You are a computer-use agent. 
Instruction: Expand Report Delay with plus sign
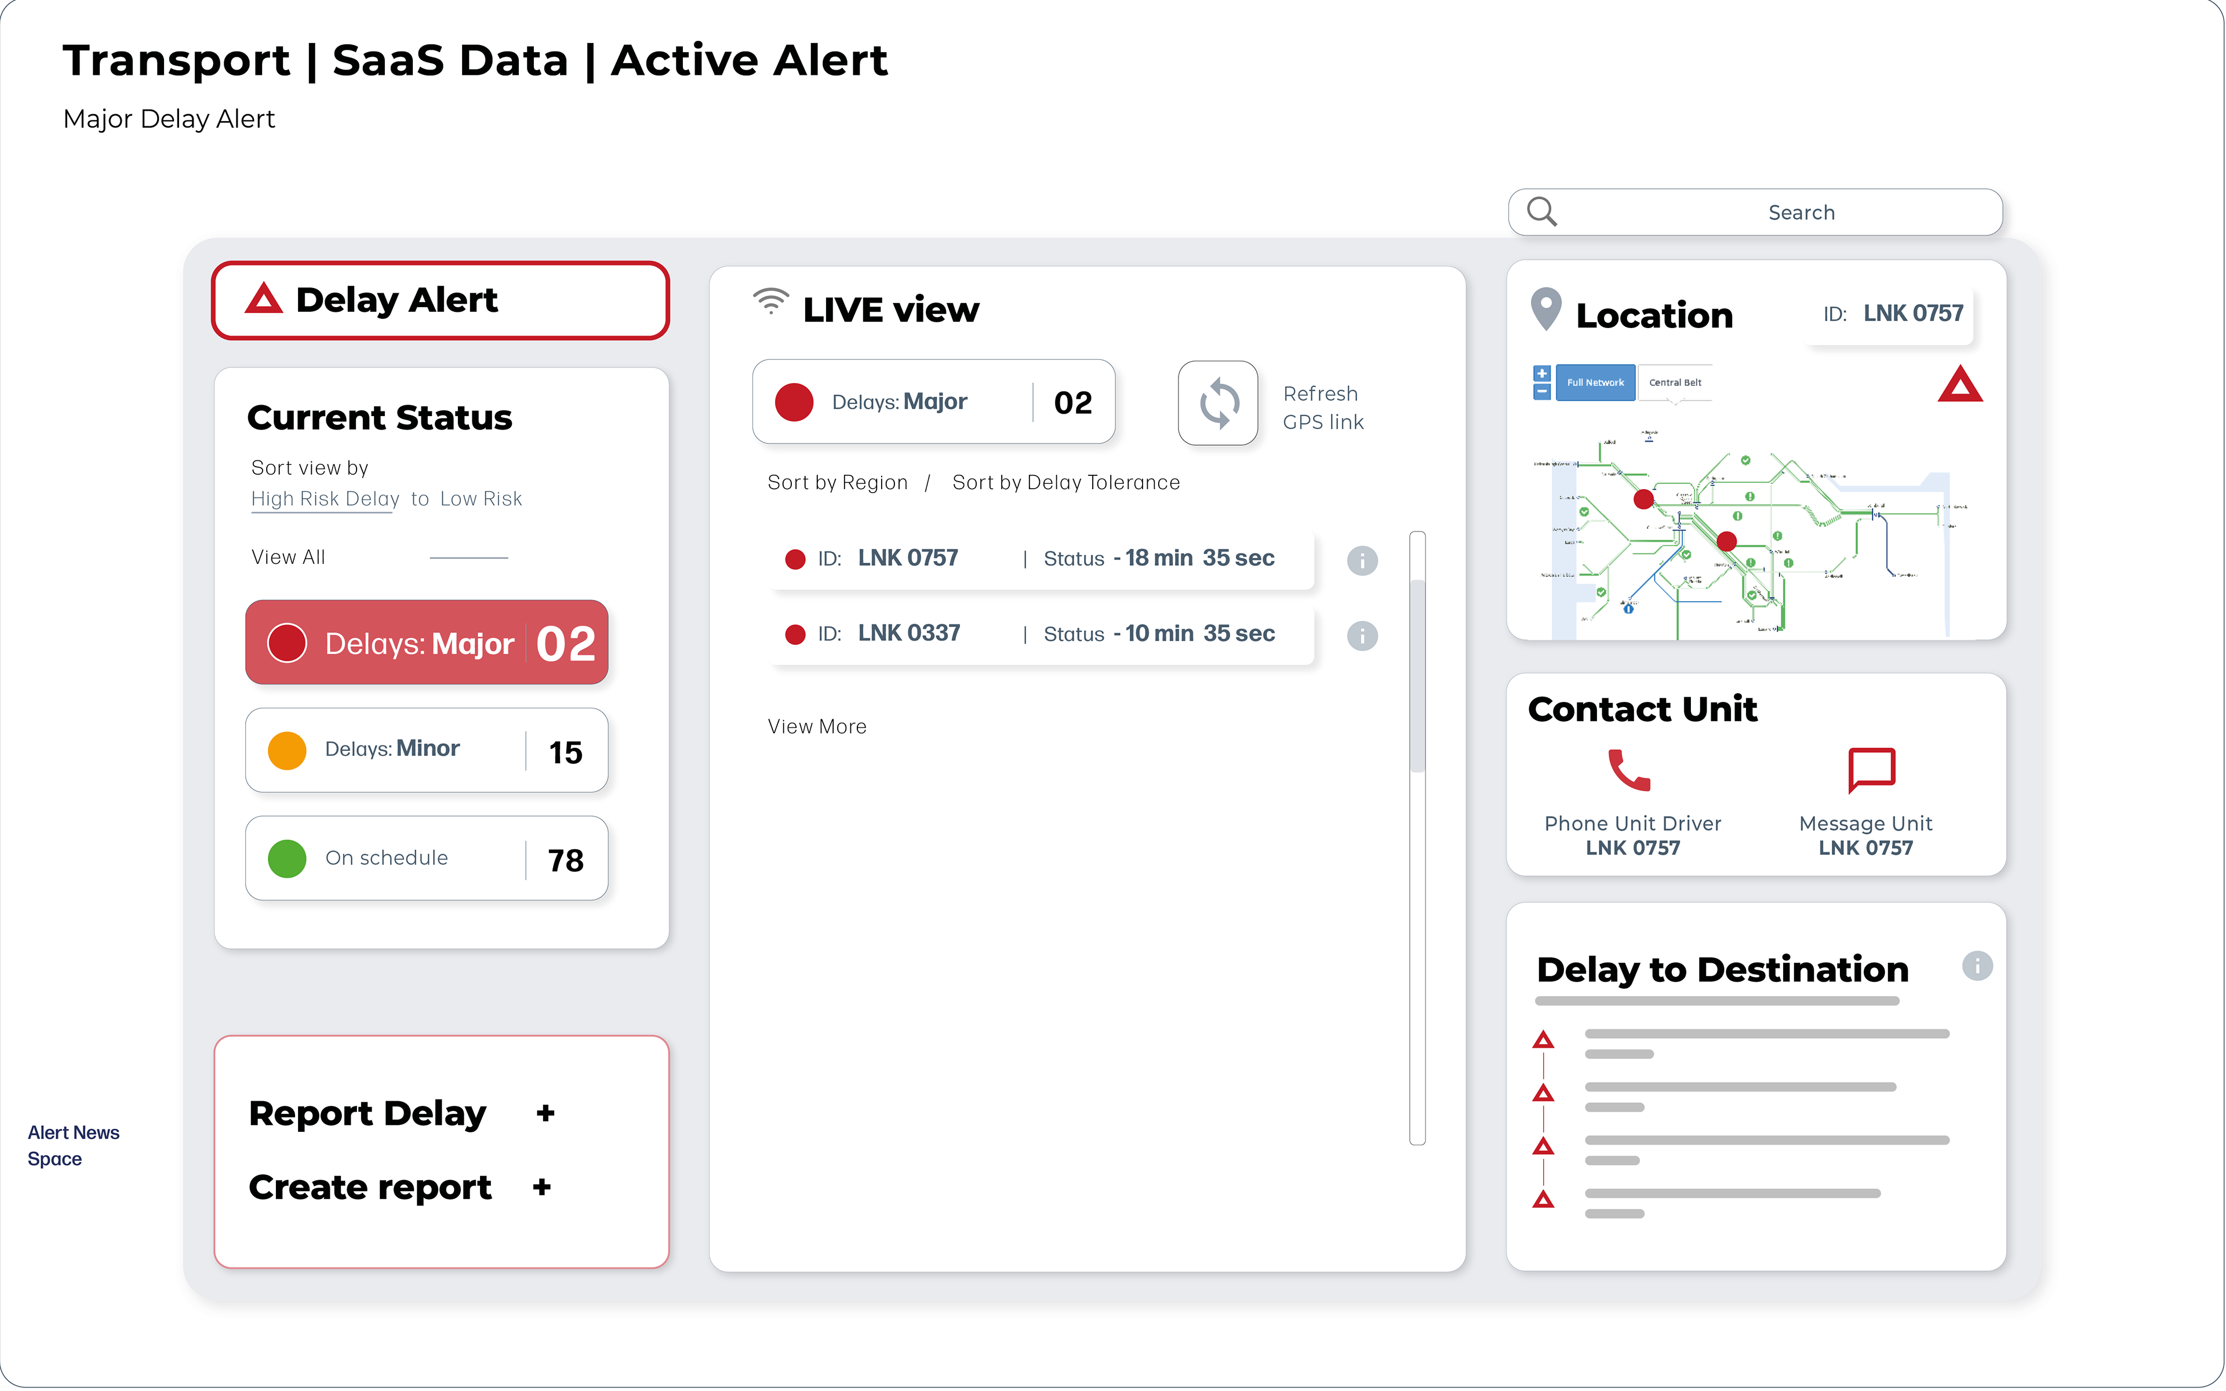pyautogui.click(x=545, y=1113)
